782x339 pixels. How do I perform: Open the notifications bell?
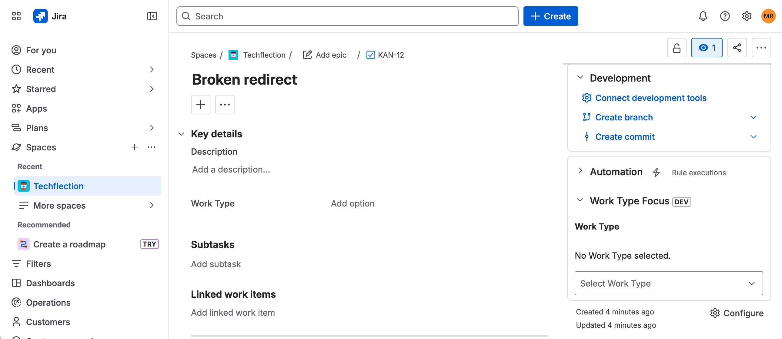pyautogui.click(x=703, y=16)
